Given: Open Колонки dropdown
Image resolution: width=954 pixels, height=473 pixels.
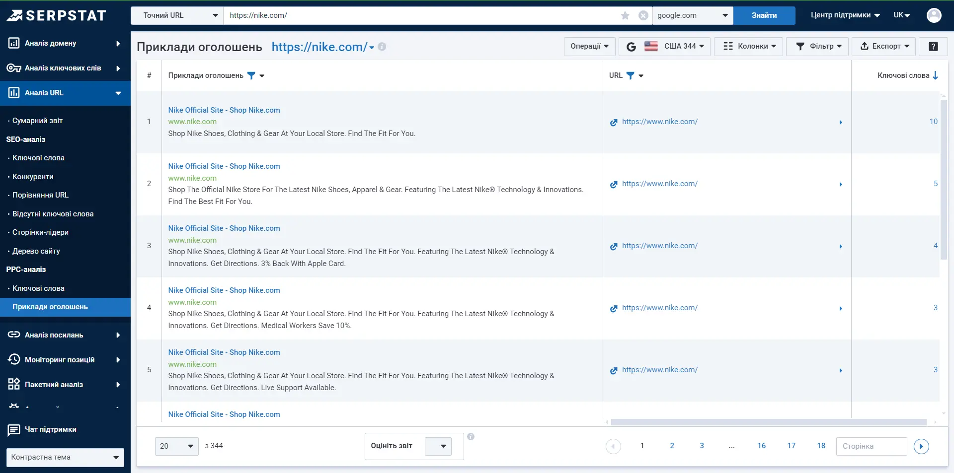Looking at the screenshot, I should 748,46.
